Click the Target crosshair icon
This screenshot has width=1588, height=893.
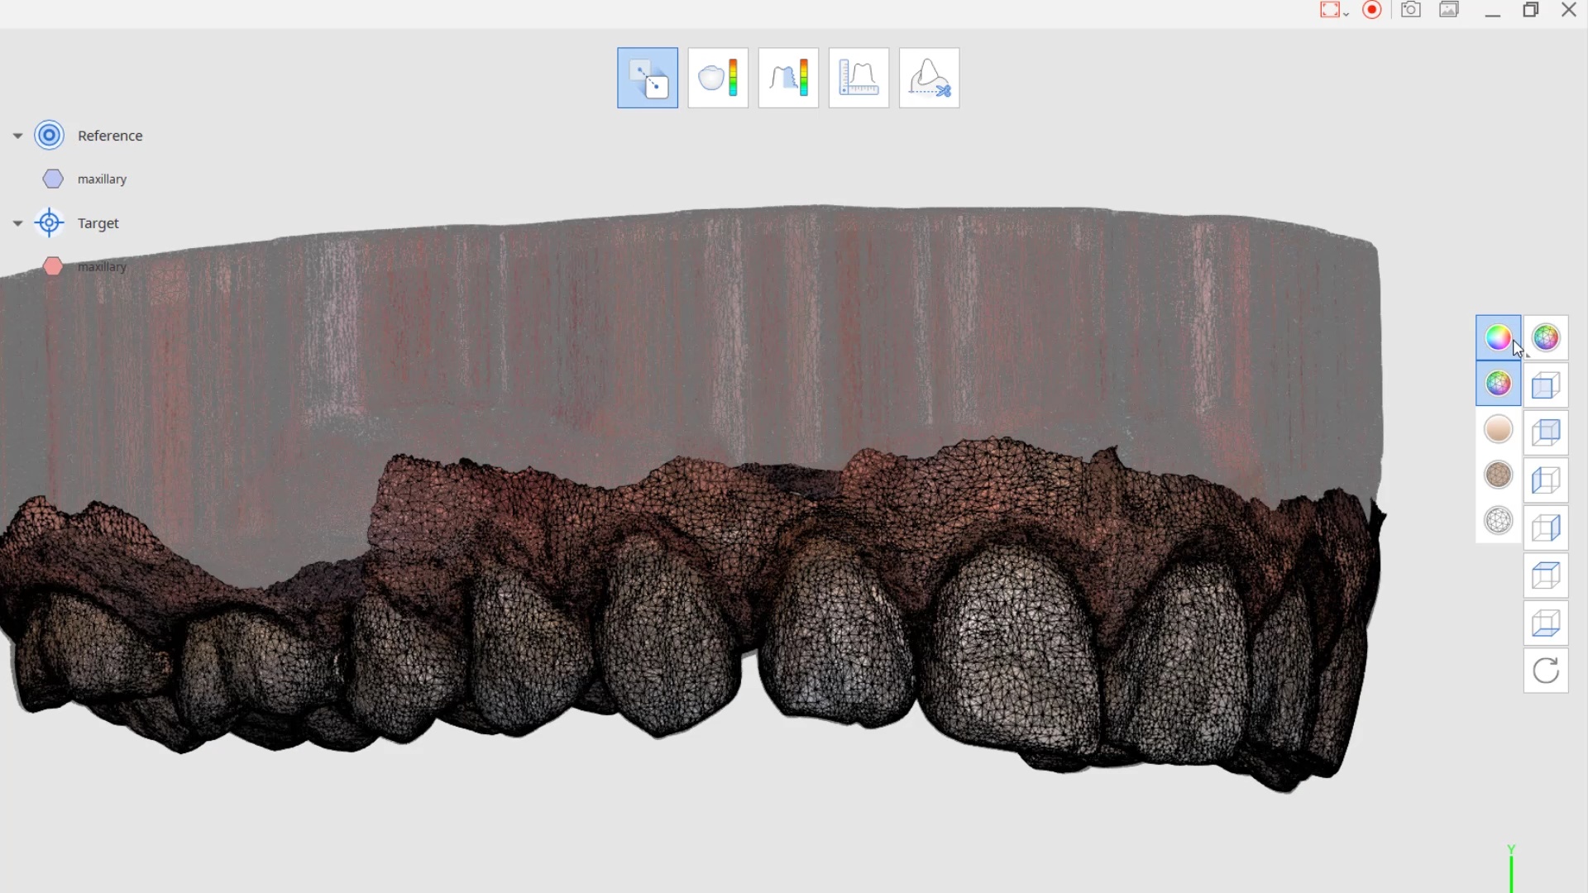[50, 222]
